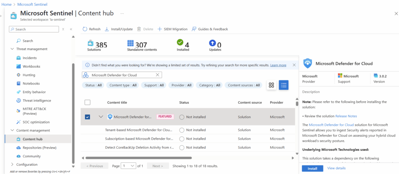Click Not installed status circle for Tenant-based row
Screen dimensions: 399x174
[x=182, y=130]
